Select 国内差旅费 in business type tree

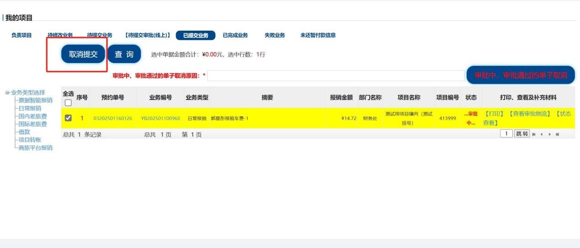tap(32, 116)
